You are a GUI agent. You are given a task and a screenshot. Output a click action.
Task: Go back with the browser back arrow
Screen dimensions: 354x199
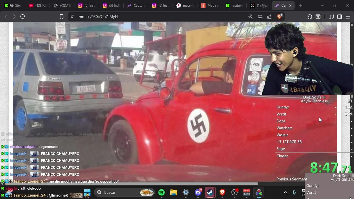tap(6, 17)
